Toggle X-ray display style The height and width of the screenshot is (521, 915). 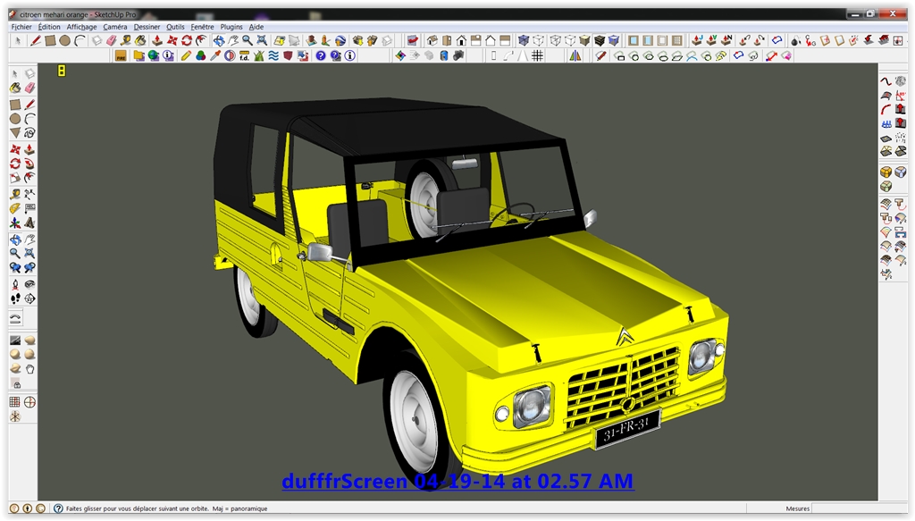pyautogui.click(x=524, y=40)
